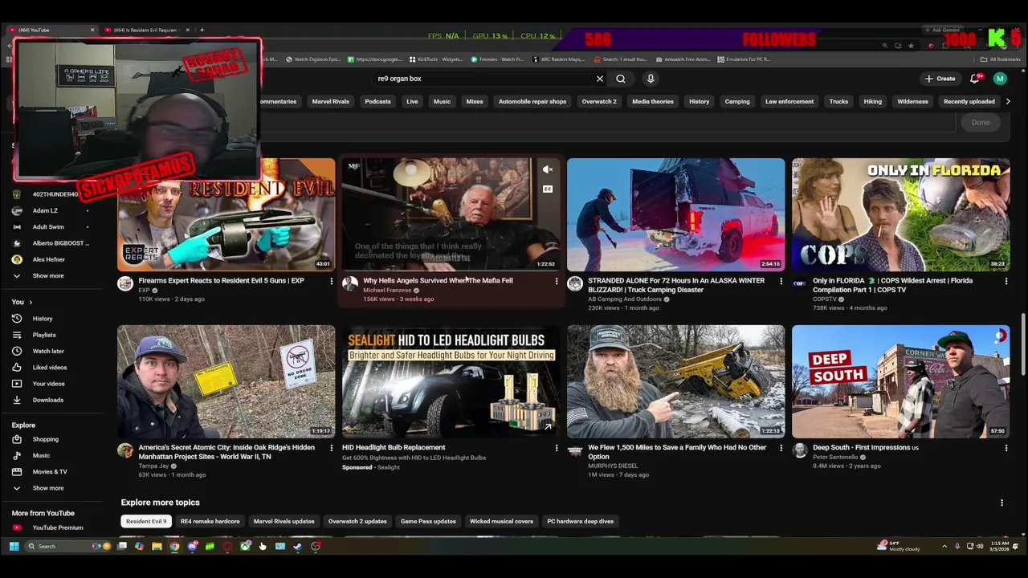Open All Bookmarks folder in bookmarks bar
The image size is (1028, 578).
[x=1000, y=59]
